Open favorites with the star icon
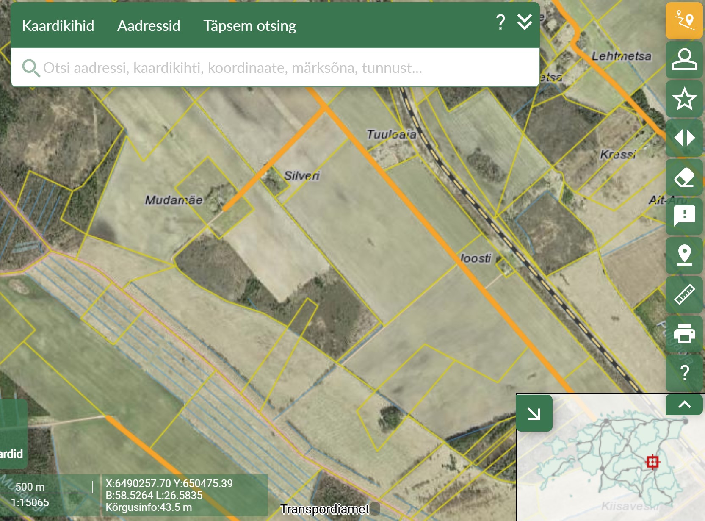This screenshot has width=705, height=521. tap(684, 99)
